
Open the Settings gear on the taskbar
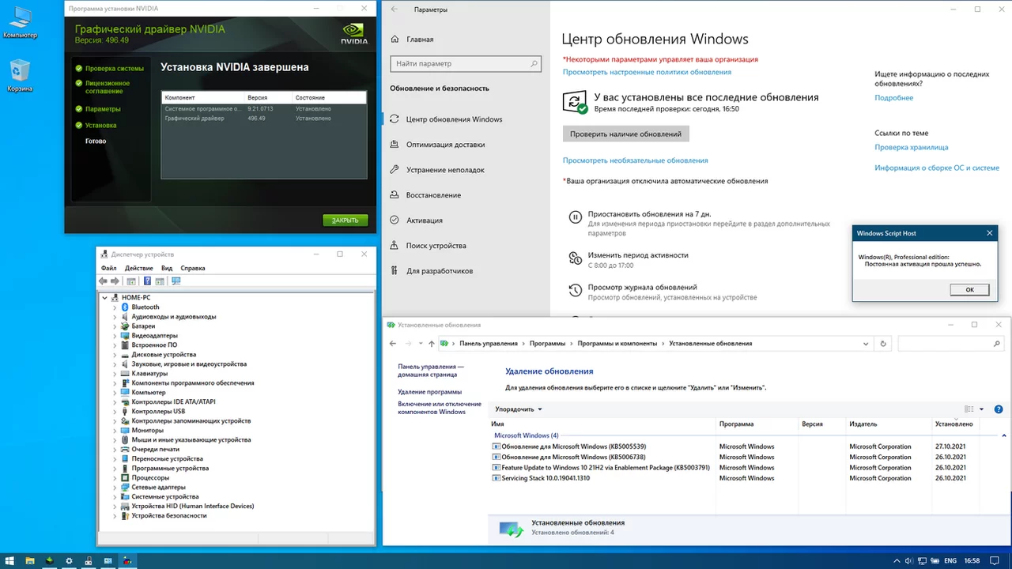(x=69, y=560)
